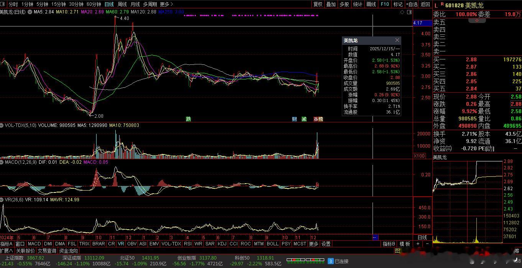Click the 返回 back button
Image resolution: width=522 pixels, height=268 pixels.
click(x=425, y=4)
